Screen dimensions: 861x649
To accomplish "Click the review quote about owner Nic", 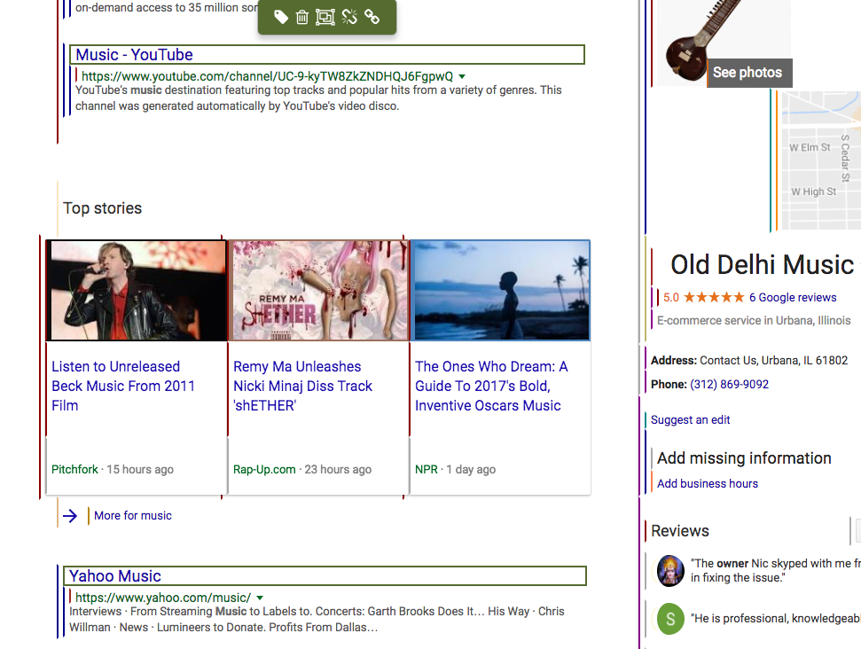I will (x=775, y=570).
